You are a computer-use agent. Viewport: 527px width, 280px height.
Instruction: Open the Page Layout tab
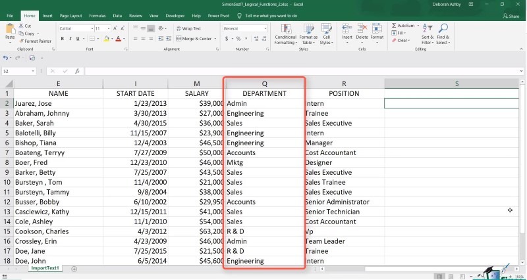tap(70, 14)
